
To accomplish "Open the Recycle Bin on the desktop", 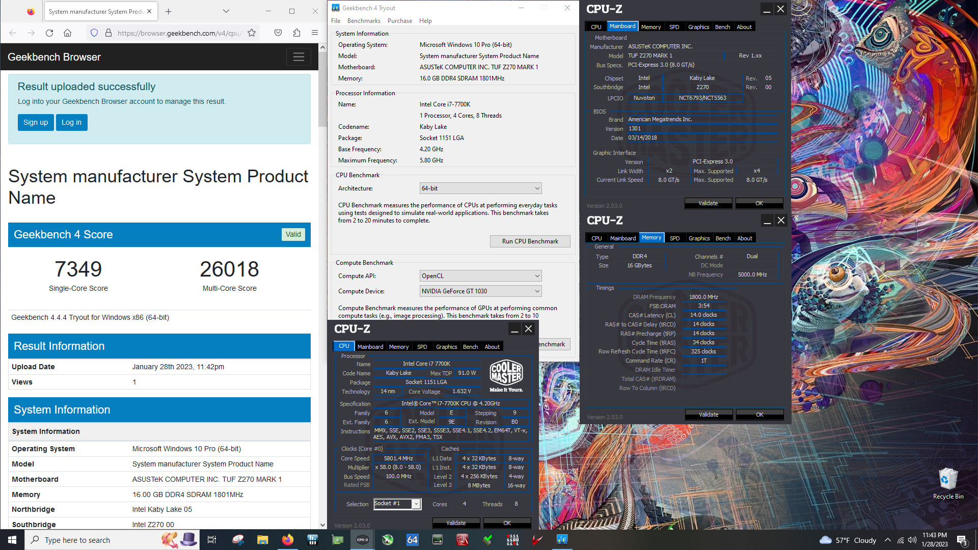I will [948, 483].
